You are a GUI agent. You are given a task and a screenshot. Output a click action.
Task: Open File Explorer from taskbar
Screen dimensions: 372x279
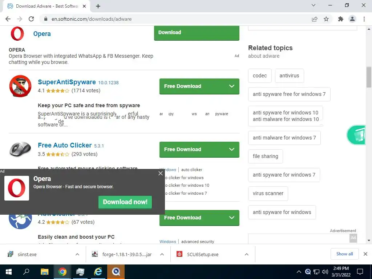pos(44,272)
